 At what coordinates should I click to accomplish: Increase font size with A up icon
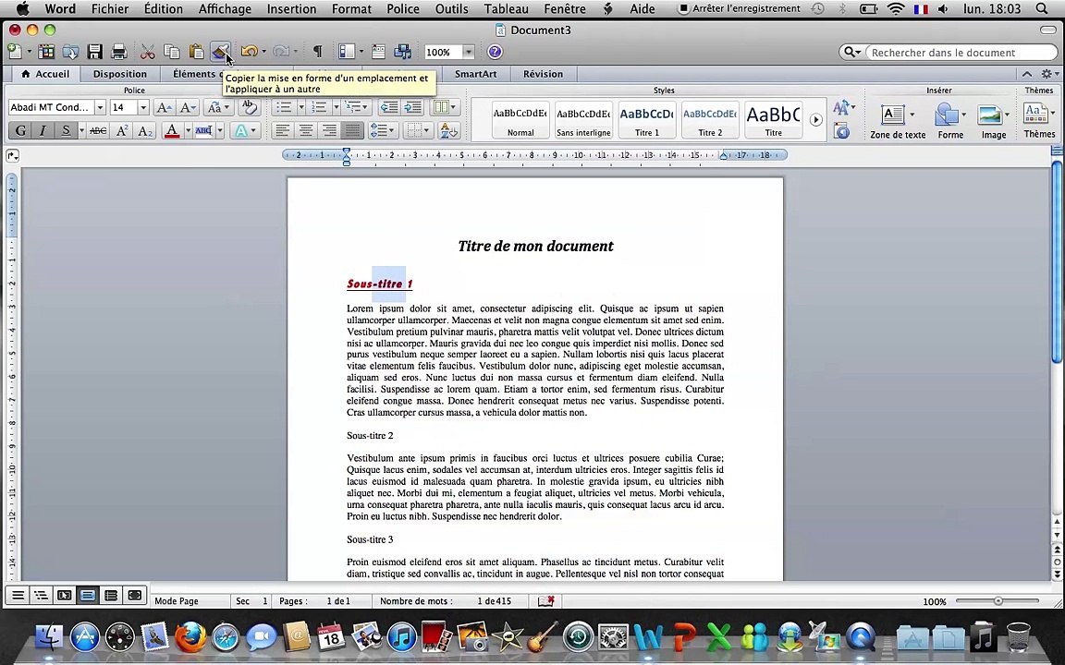point(164,107)
